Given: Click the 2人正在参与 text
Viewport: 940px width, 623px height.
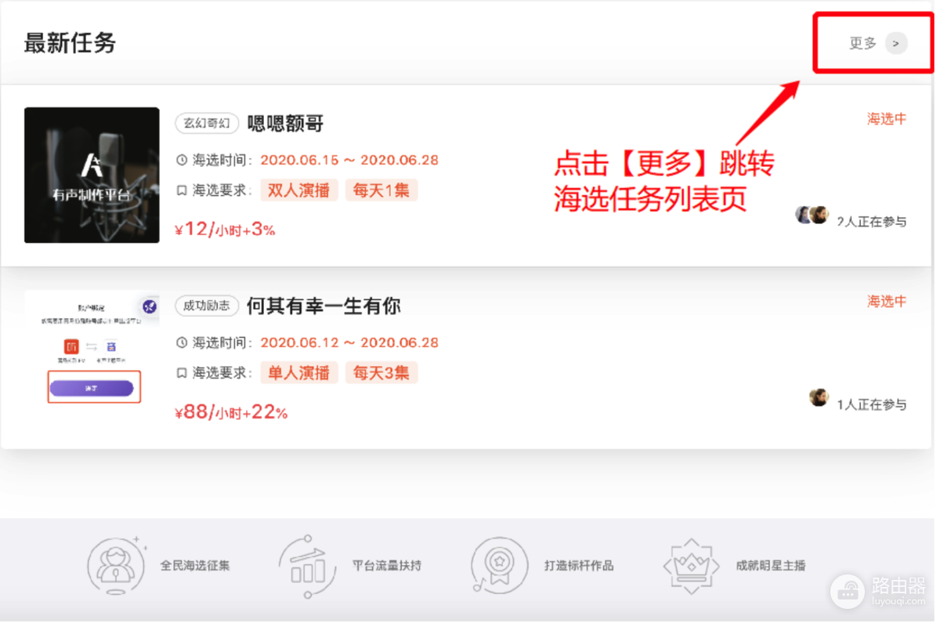Looking at the screenshot, I should [872, 222].
